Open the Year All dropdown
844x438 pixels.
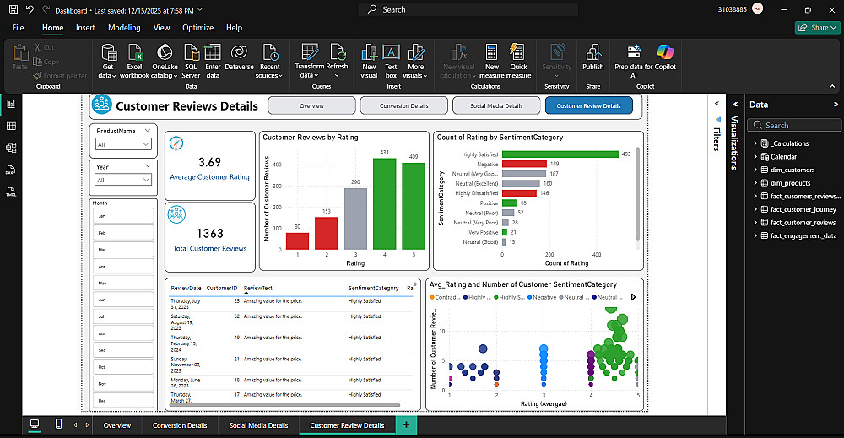pos(123,180)
